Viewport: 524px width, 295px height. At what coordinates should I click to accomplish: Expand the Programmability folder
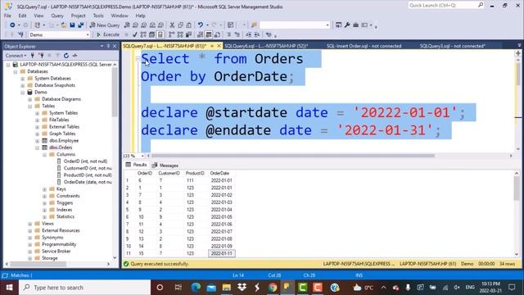30,244
